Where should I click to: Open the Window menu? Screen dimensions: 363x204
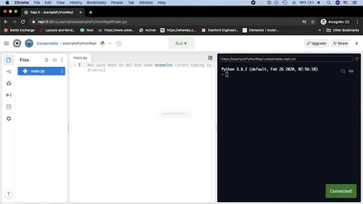(x=146, y=2)
